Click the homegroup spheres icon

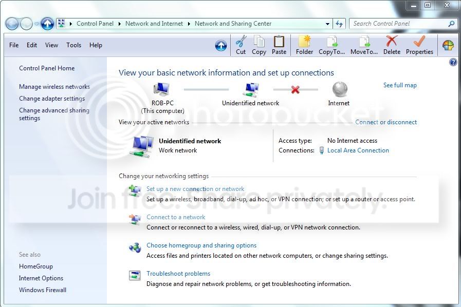tap(135, 247)
